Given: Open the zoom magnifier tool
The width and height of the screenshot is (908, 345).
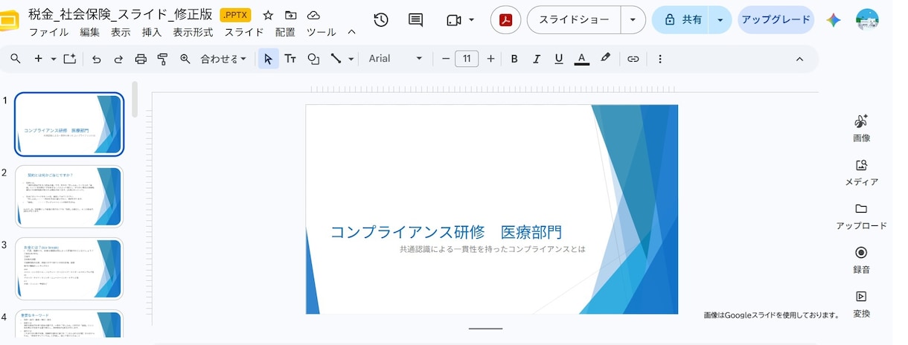Looking at the screenshot, I should coord(185,59).
